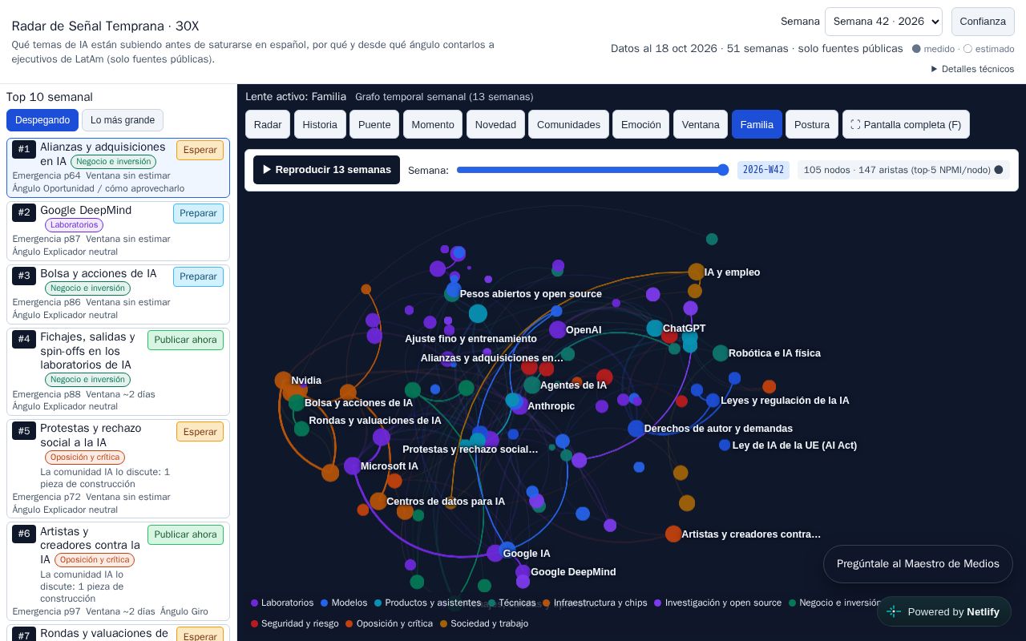Play the 13-week graph animation

point(326,170)
